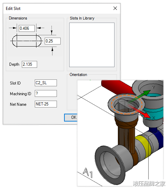Click the Net Name field NET-25
This screenshot has width=167, height=190.
point(46,104)
